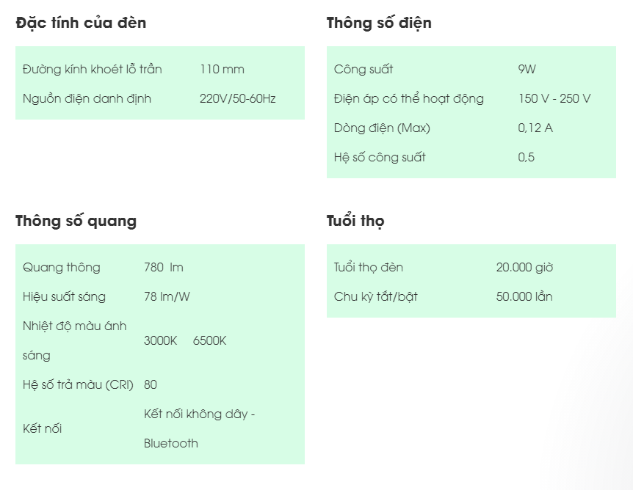The width and height of the screenshot is (633, 490).
Task: Click the "Tuổi thọ" section heading
Action: [355, 221]
